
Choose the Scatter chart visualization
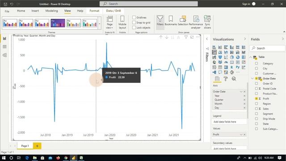pyautogui.click(x=226, y=57)
